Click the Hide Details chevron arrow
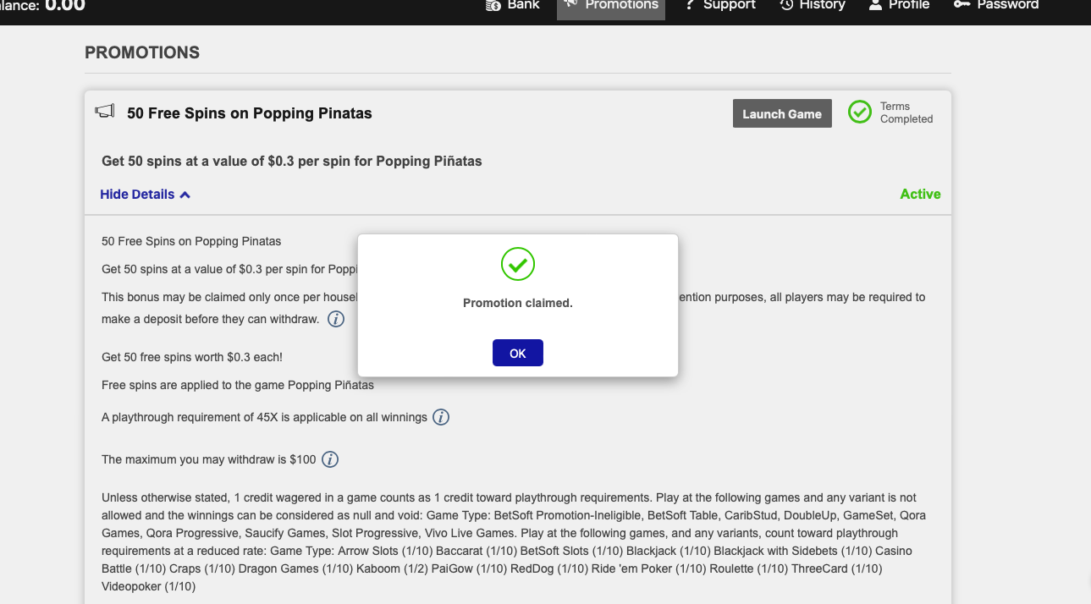The width and height of the screenshot is (1091, 604). (x=185, y=195)
